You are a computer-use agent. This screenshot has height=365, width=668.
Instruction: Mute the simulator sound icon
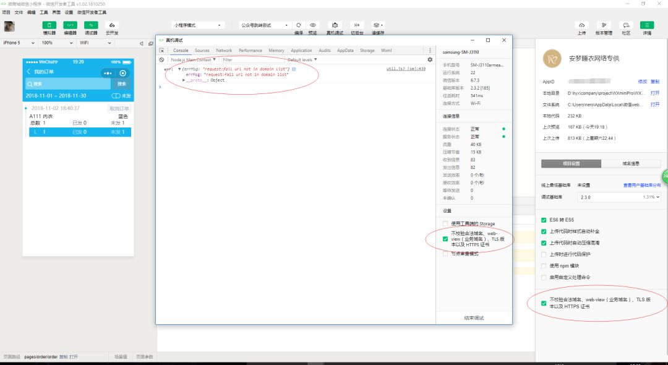(x=142, y=43)
